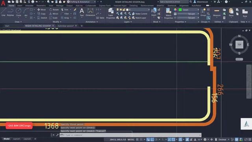
Task: Click the TOP face of the ViewCube
Action: (239, 45)
